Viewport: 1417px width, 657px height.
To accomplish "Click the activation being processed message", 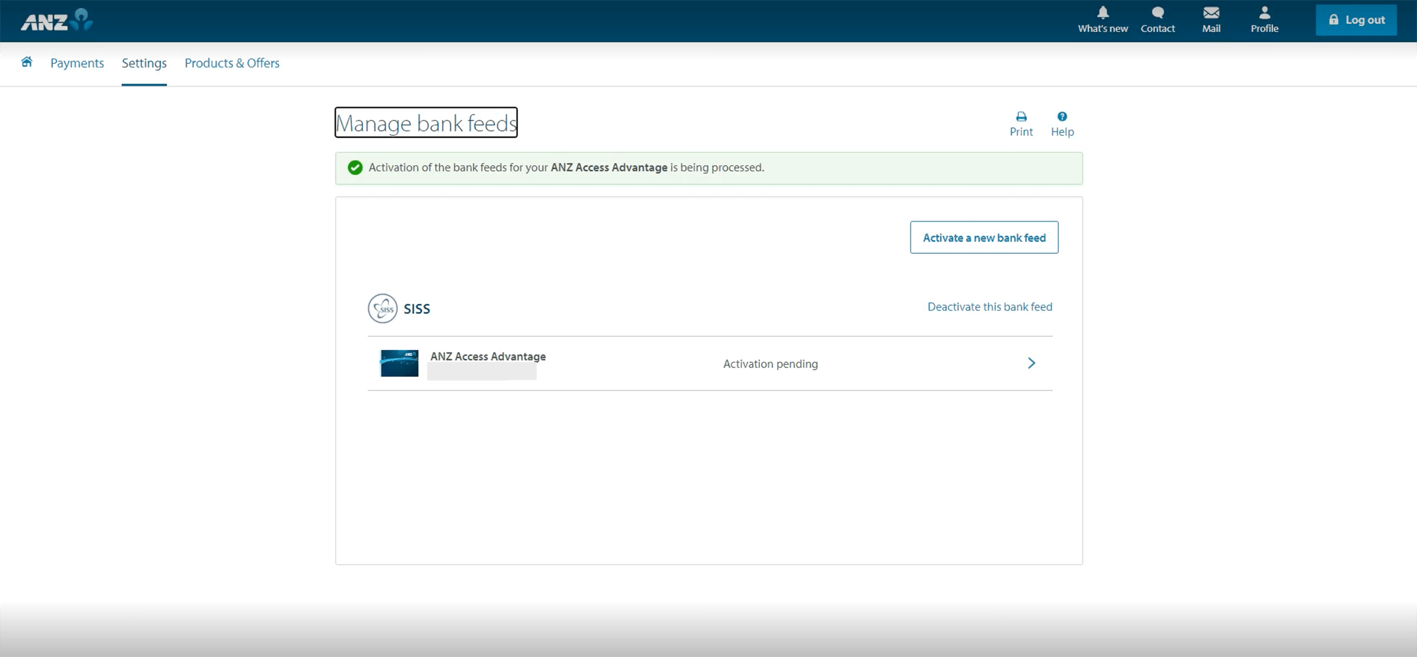I will [x=566, y=168].
